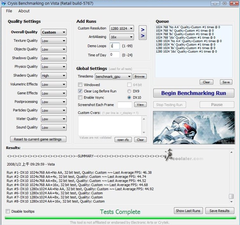Viewport: 240px width, 225px height.
Task: Click the Tests Complete status text
Action: click(x=120, y=212)
